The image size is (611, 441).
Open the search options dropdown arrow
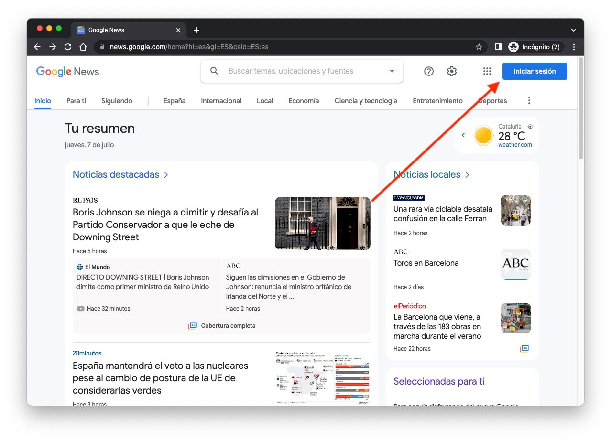[391, 71]
